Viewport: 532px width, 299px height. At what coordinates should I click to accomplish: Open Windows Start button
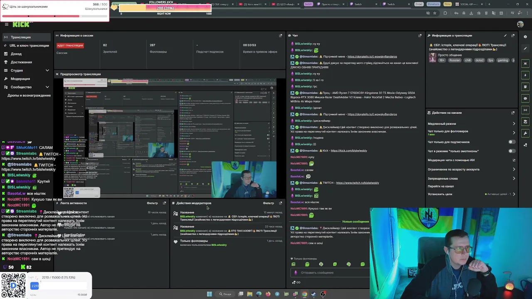pyautogui.click(x=209, y=294)
